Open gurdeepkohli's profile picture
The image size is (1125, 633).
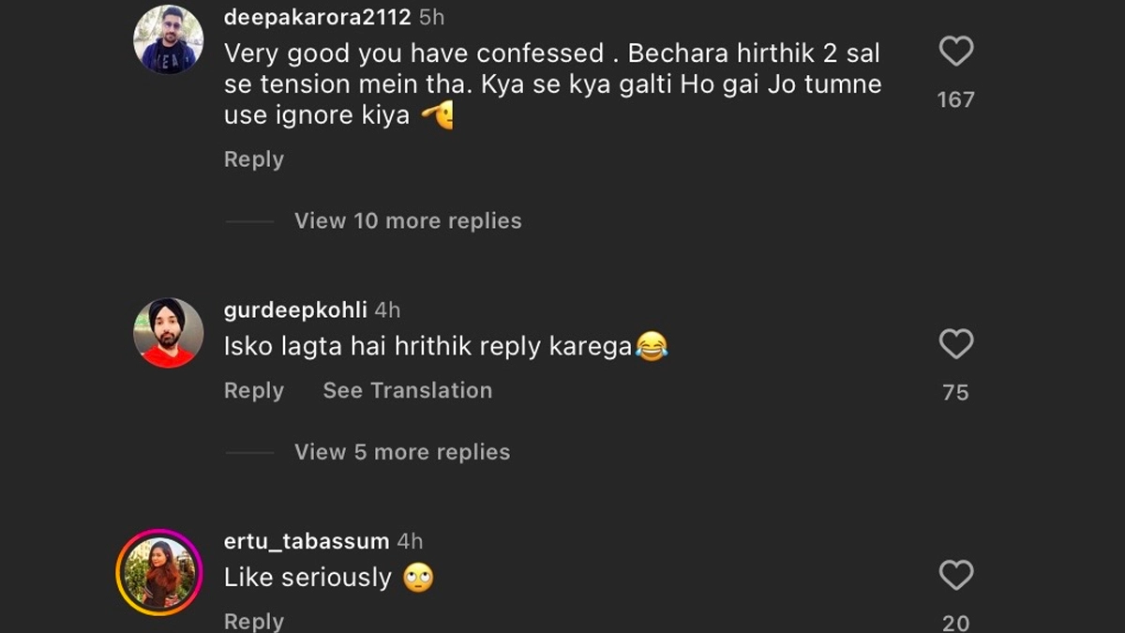(x=169, y=333)
